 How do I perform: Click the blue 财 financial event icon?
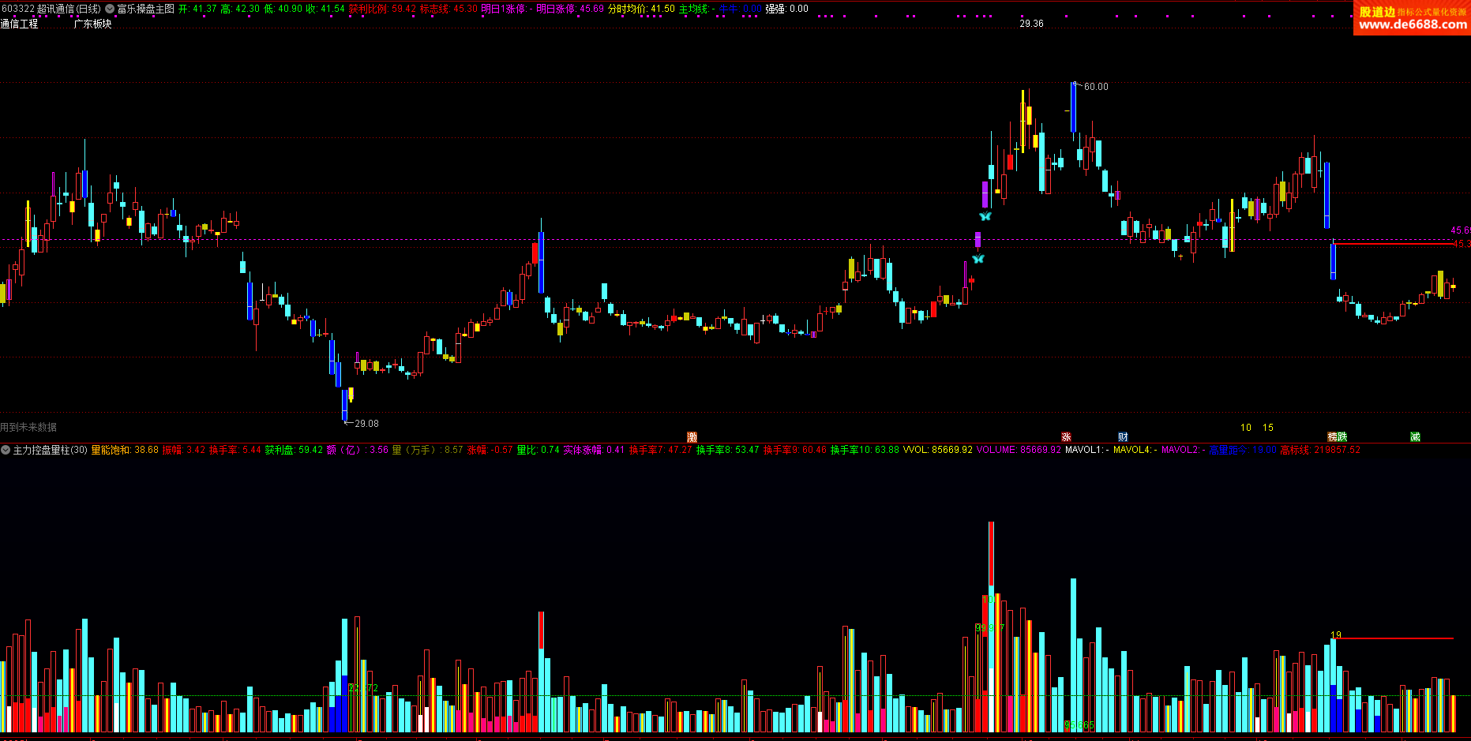(x=1123, y=437)
